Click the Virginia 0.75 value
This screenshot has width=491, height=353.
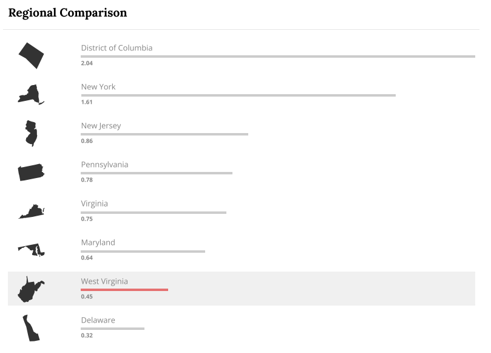coord(87,219)
